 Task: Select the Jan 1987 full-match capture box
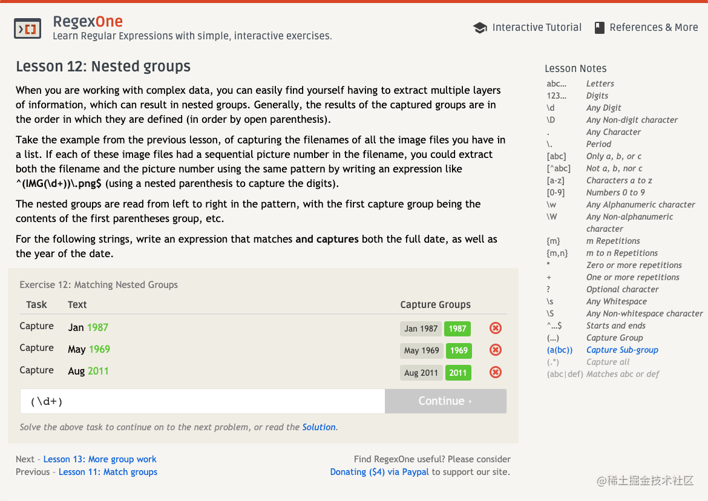421,328
